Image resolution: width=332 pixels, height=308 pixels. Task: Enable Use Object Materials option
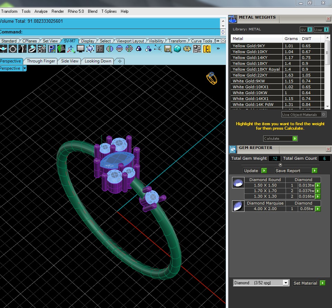304,115
